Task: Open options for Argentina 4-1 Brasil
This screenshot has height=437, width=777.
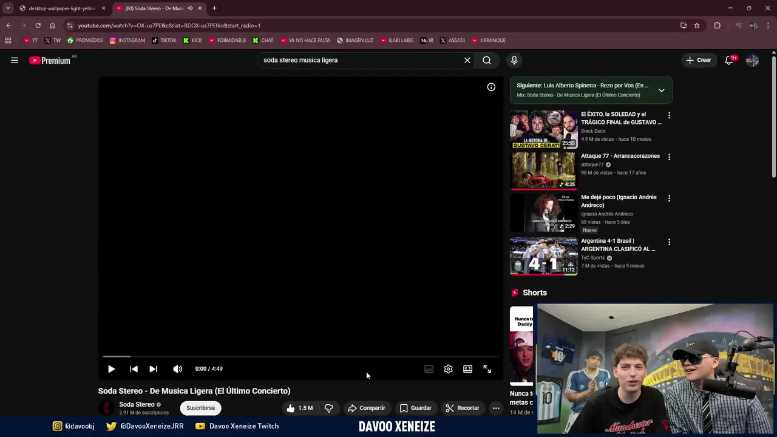Action: click(x=669, y=242)
